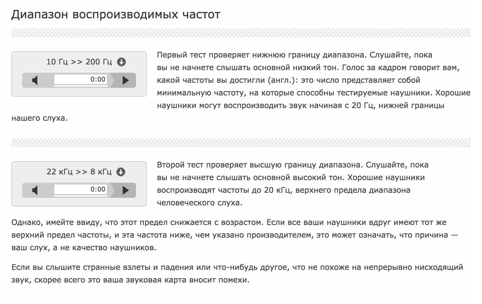Play the 22 кГц >> 8 кГц test
The width and height of the screenshot is (482, 304).
[126, 190]
